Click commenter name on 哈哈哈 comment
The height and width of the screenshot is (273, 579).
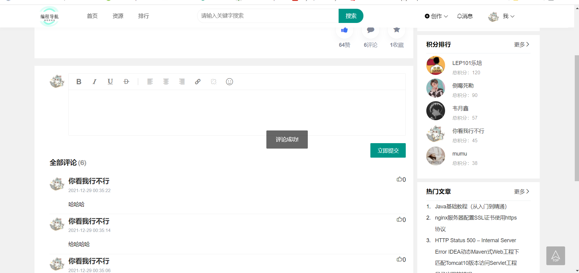89,181
